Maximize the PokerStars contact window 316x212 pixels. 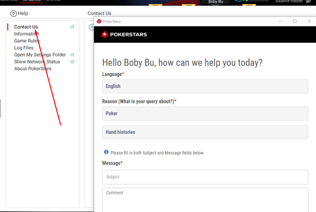click(295, 21)
